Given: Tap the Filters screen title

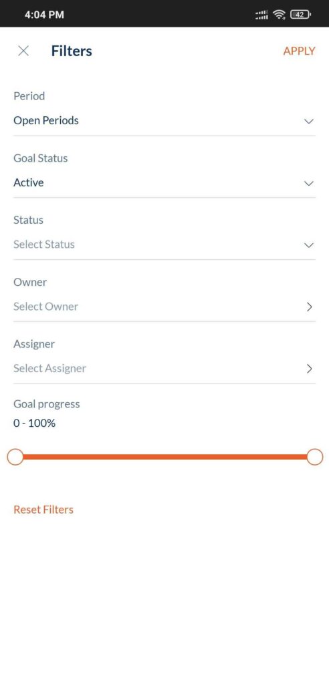Looking at the screenshot, I should point(72,51).
